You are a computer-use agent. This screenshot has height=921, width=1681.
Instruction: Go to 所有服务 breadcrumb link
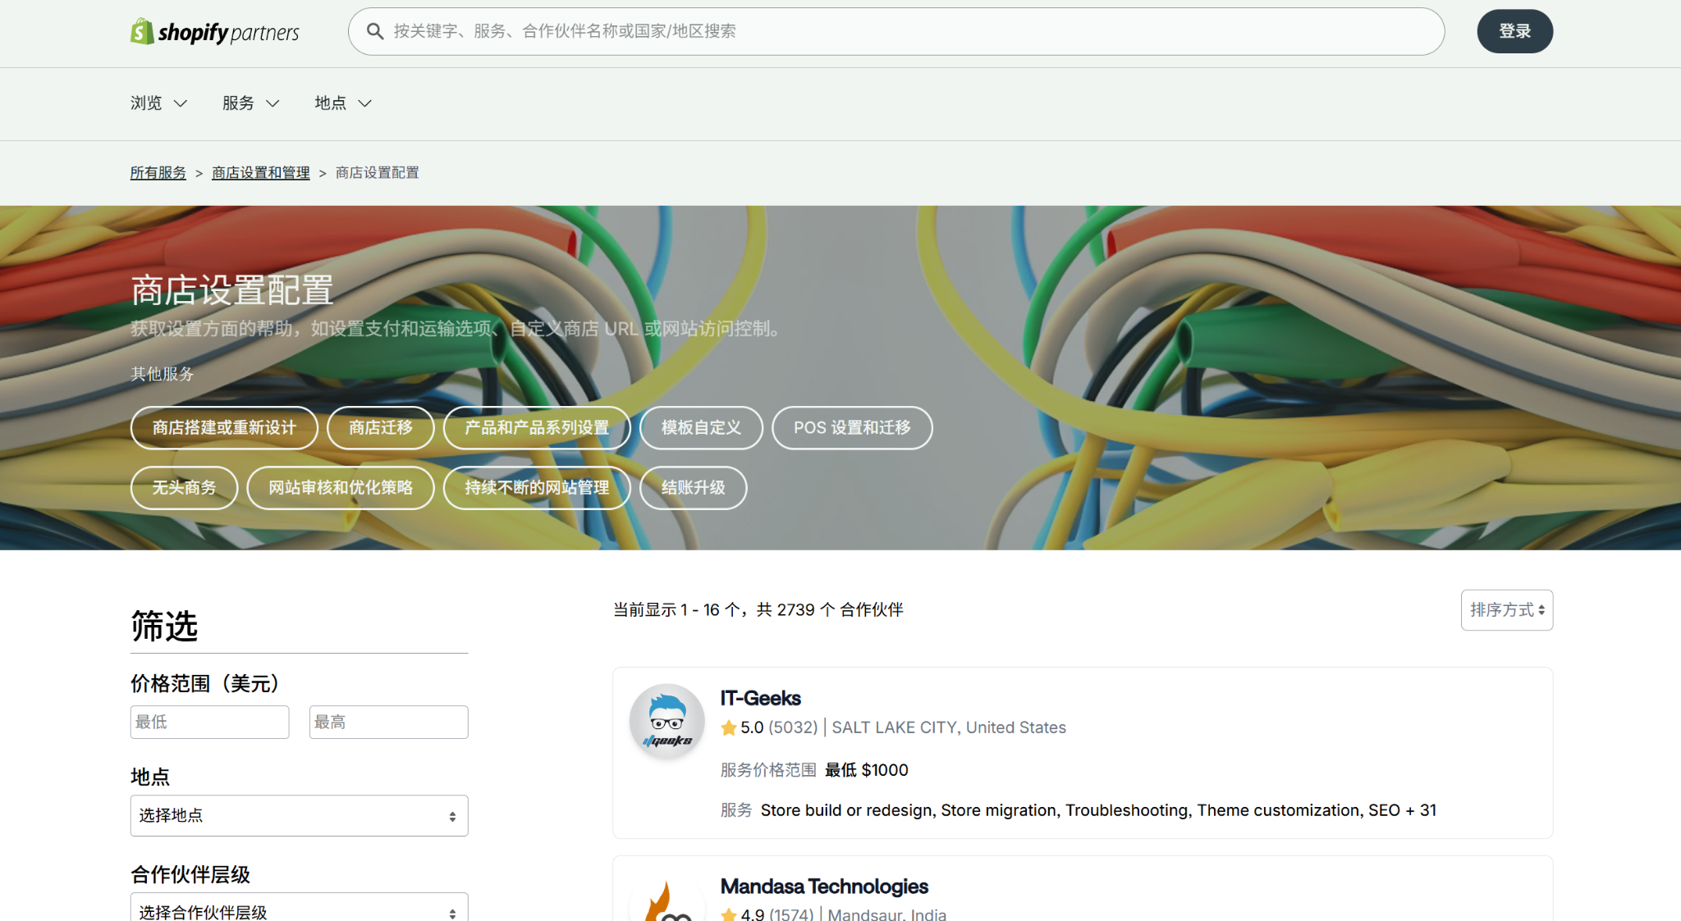158,173
